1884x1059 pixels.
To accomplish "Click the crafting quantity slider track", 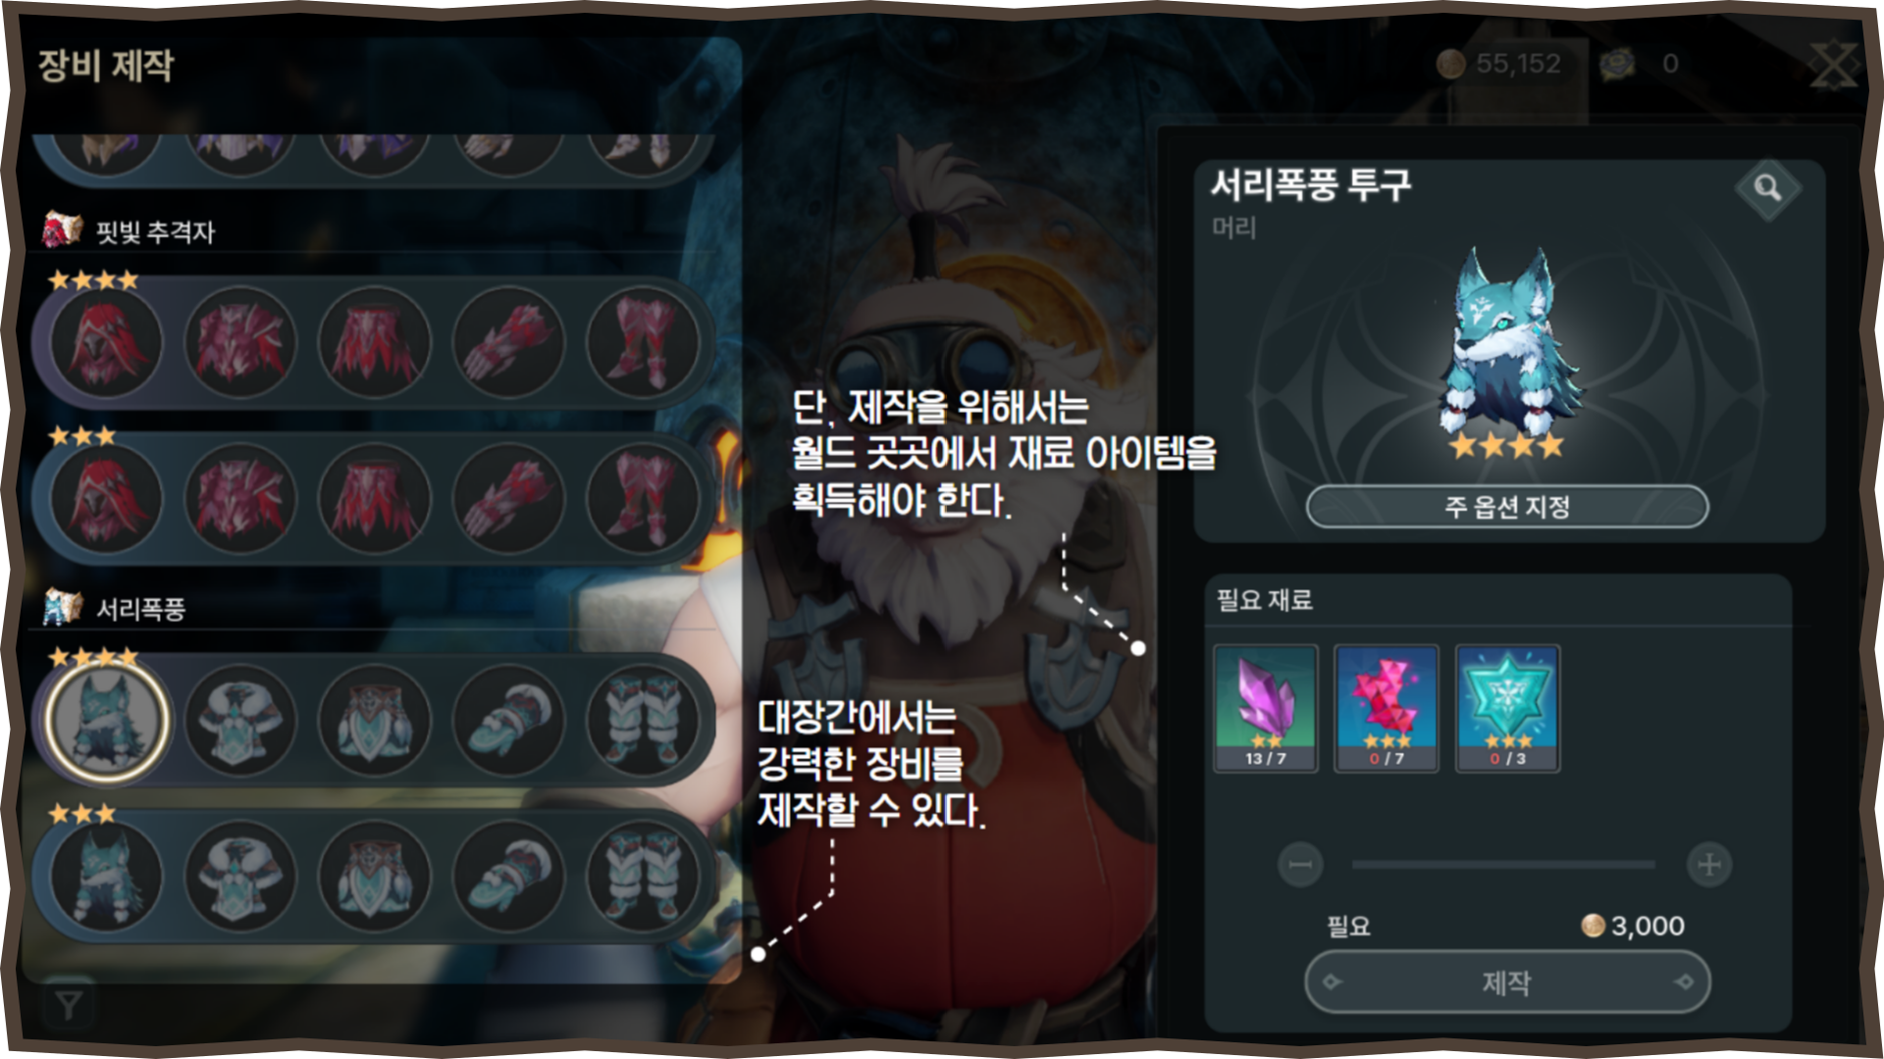I will point(1503,865).
